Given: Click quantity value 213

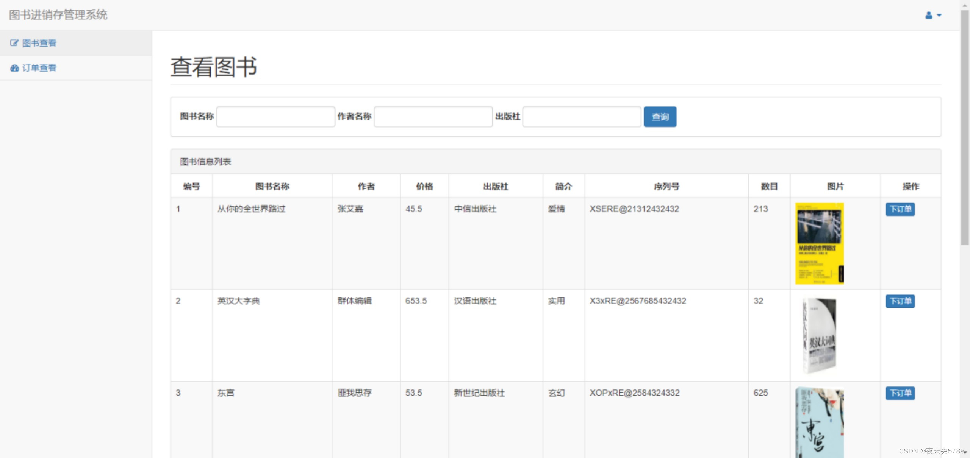Looking at the screenshot, I should (760, 209).
